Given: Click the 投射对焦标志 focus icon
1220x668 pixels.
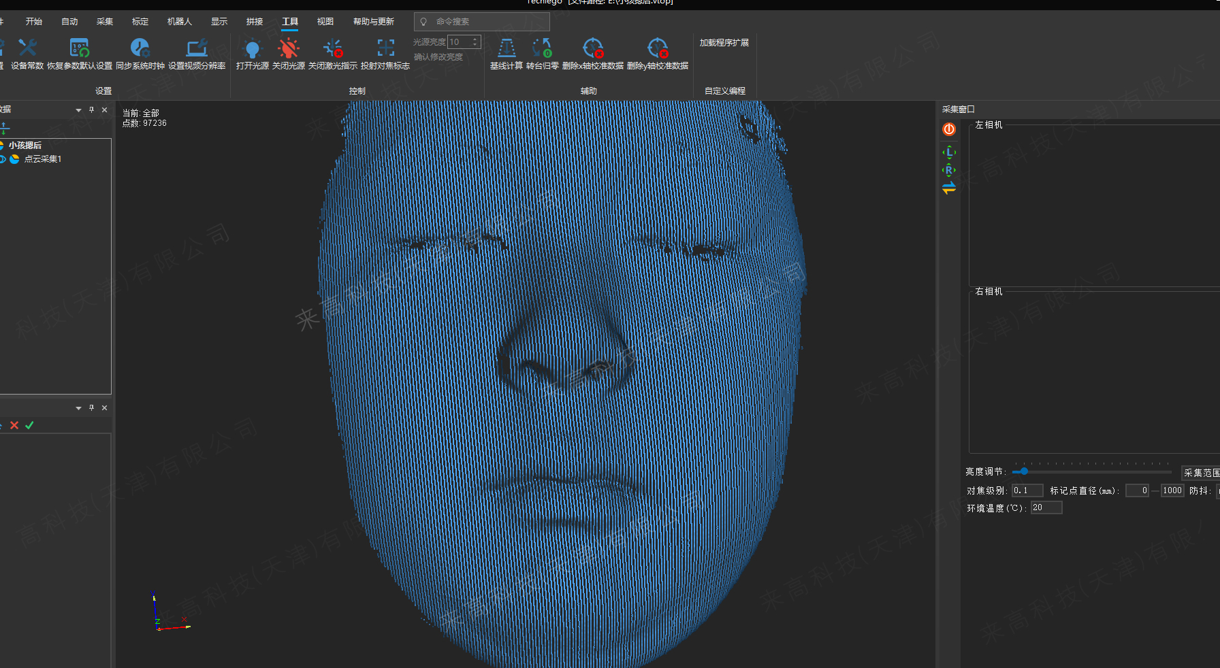Looking at the screenshot, I should [x=385, y=49].
